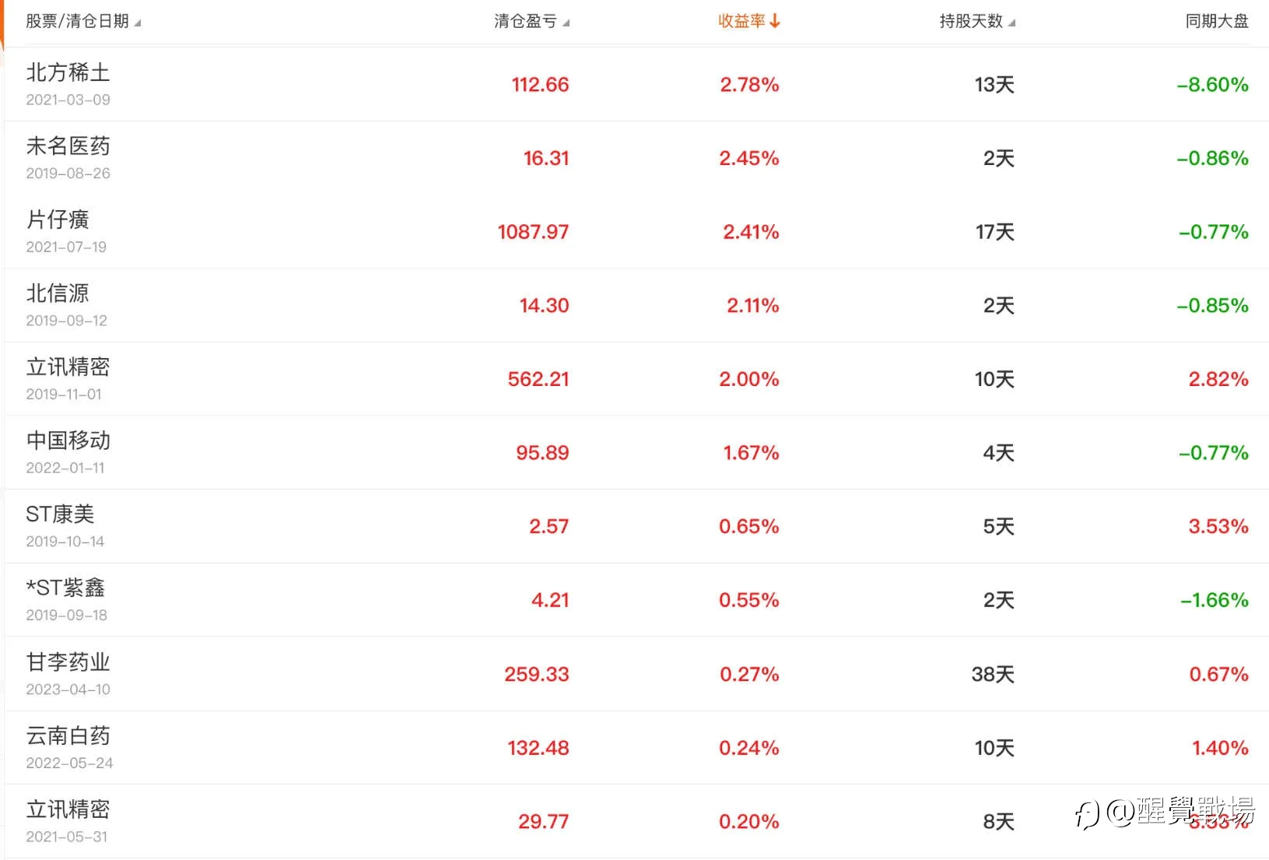
Task: Select the 甘李药业 row
Action: click(x=636, y=674)
